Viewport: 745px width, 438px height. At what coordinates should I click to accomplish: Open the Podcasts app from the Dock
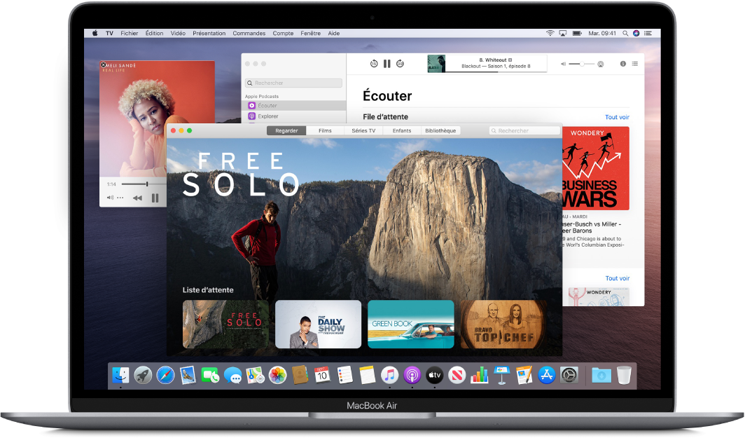point(412,376)
